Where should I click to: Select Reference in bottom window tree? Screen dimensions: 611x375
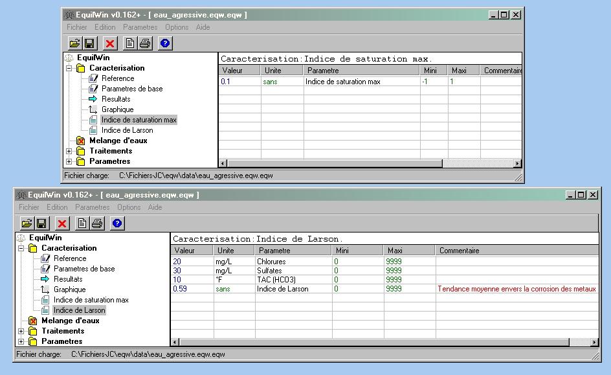pyautogui.click(x=70, y=258)
